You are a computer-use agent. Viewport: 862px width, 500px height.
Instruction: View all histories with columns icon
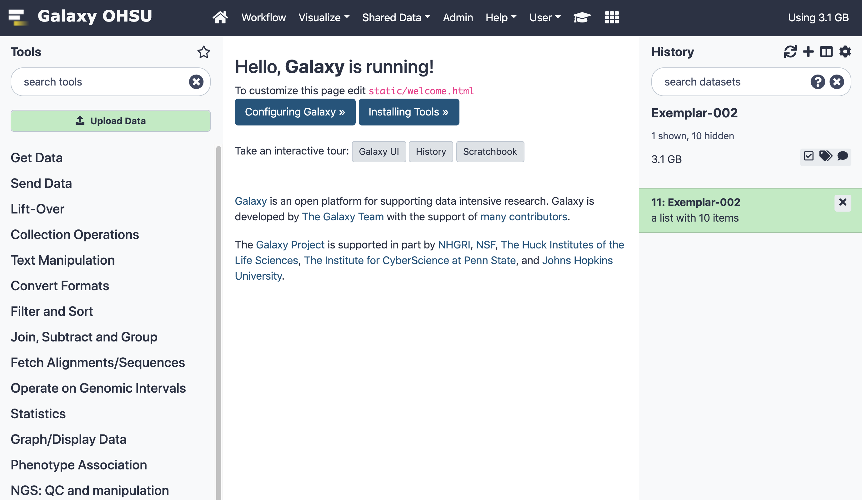click(x=826, y=52)
